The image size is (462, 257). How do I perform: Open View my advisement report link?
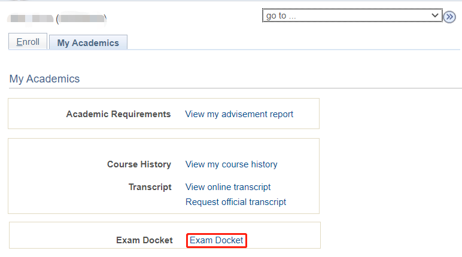[x=239, y=114]
